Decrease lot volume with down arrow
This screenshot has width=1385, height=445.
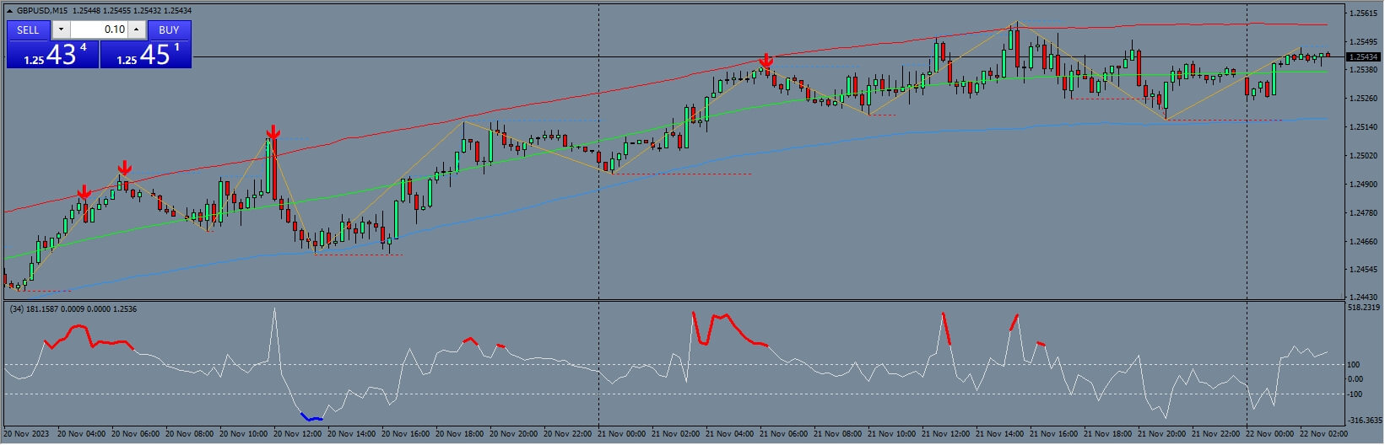point(61,29)
